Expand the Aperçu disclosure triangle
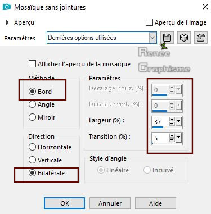The width and height of the screenshot is (211, 214). [x=7, y=22]
